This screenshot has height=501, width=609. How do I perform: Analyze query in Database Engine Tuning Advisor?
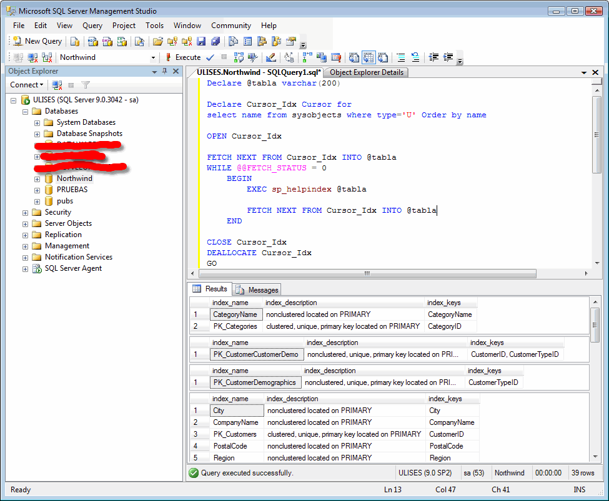(x=253, y=57)
